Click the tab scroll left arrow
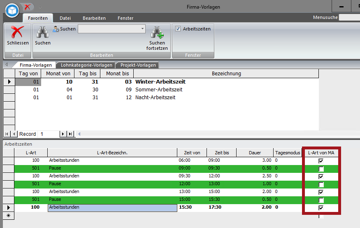 tap(7, 65)
